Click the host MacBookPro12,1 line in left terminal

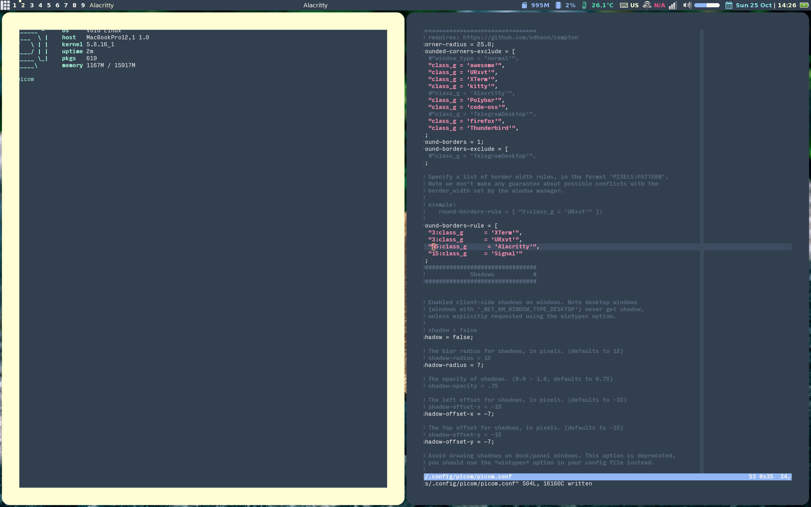(105, 38)
